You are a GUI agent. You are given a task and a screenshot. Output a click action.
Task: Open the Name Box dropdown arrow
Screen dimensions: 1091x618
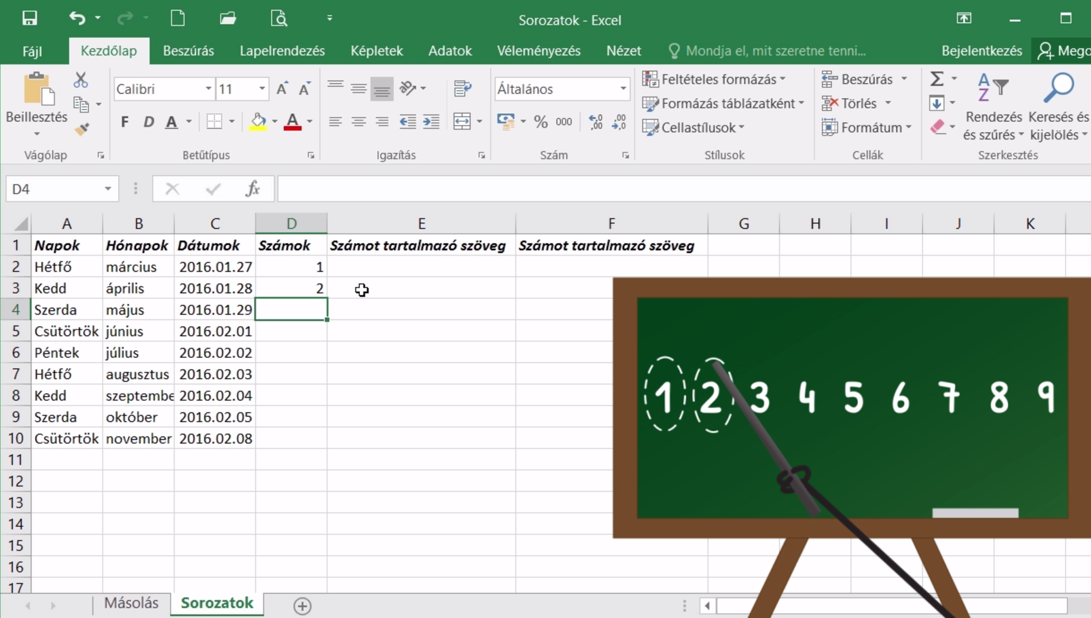tap(108, 189)
